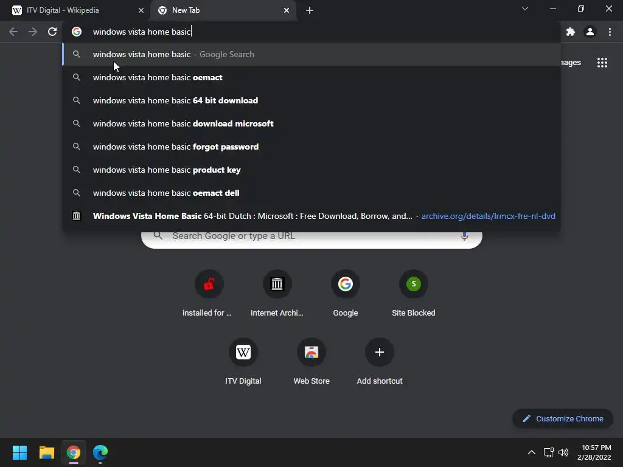The height and width of the screenshot is (467, 623).
Task: Select 'windows vista home basic - Google Search' suggestion
Action: [x=311, y=54]
